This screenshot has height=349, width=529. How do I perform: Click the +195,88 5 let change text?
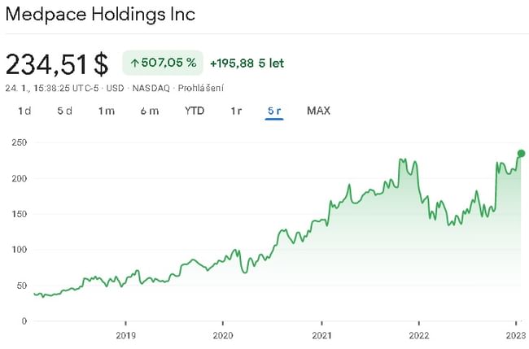(x=247, y=63)
